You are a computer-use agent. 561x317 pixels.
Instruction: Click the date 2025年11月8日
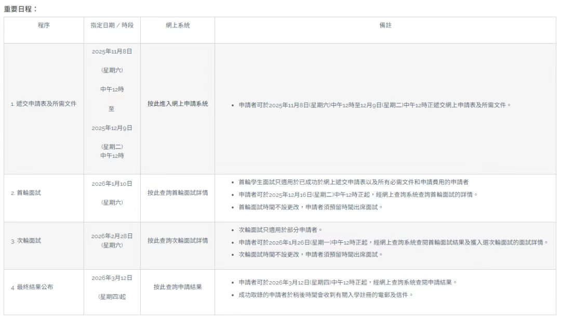[112, 51]
